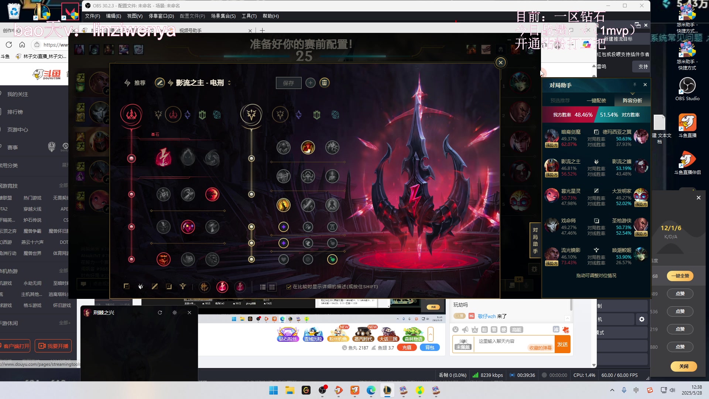Choose the Resolve (green) primary path icon

click(x=202, y=115)
